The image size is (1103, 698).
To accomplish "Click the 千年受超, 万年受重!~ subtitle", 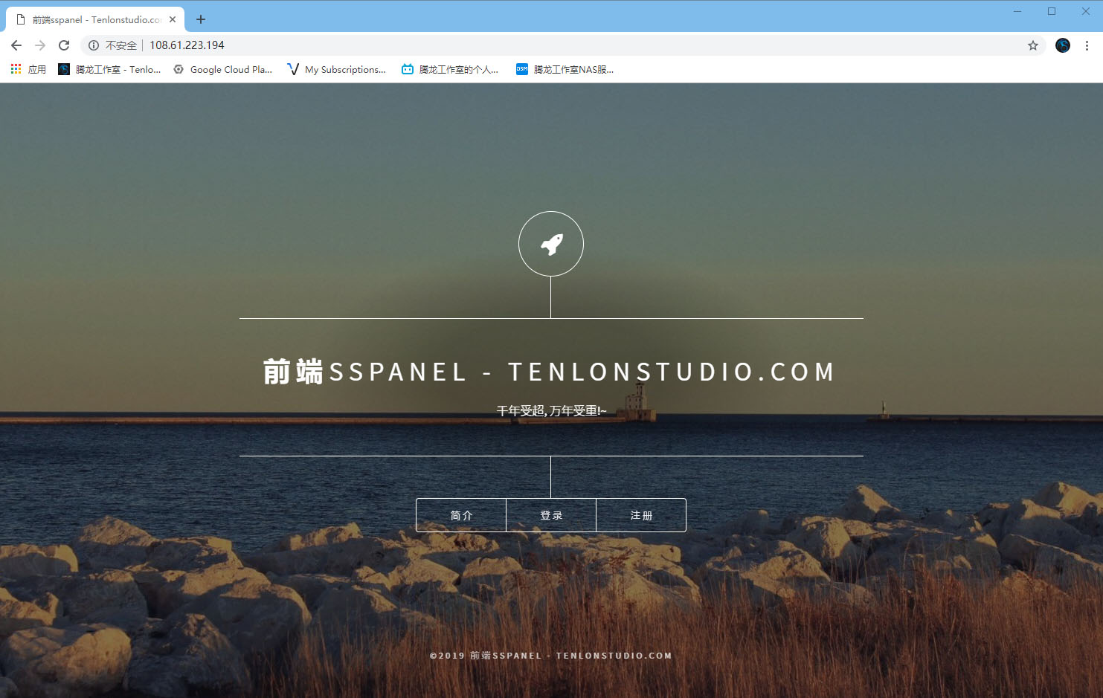I will (x=551, y=410).
